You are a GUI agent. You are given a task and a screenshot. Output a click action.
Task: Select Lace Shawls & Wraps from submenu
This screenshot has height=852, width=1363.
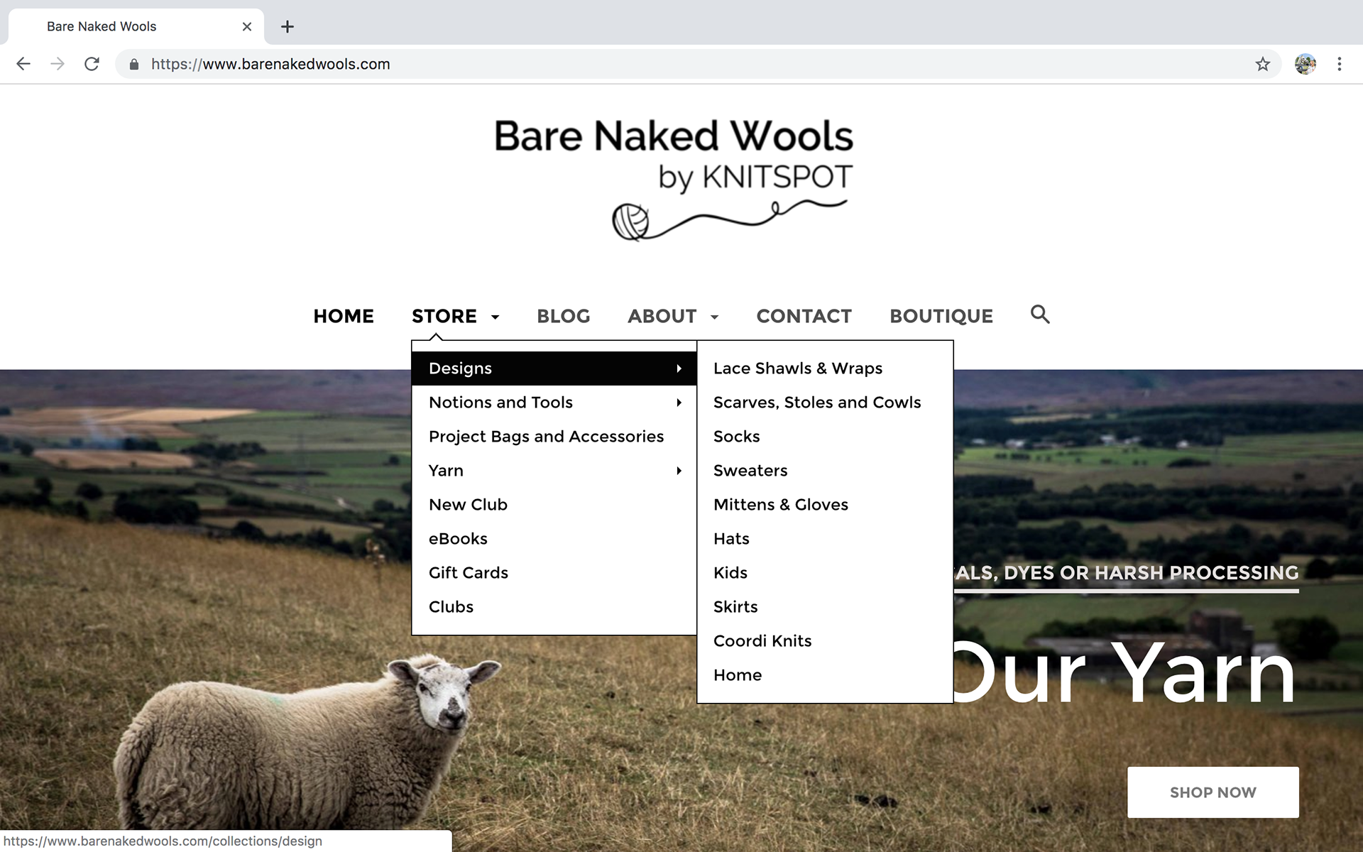point(797,368)
